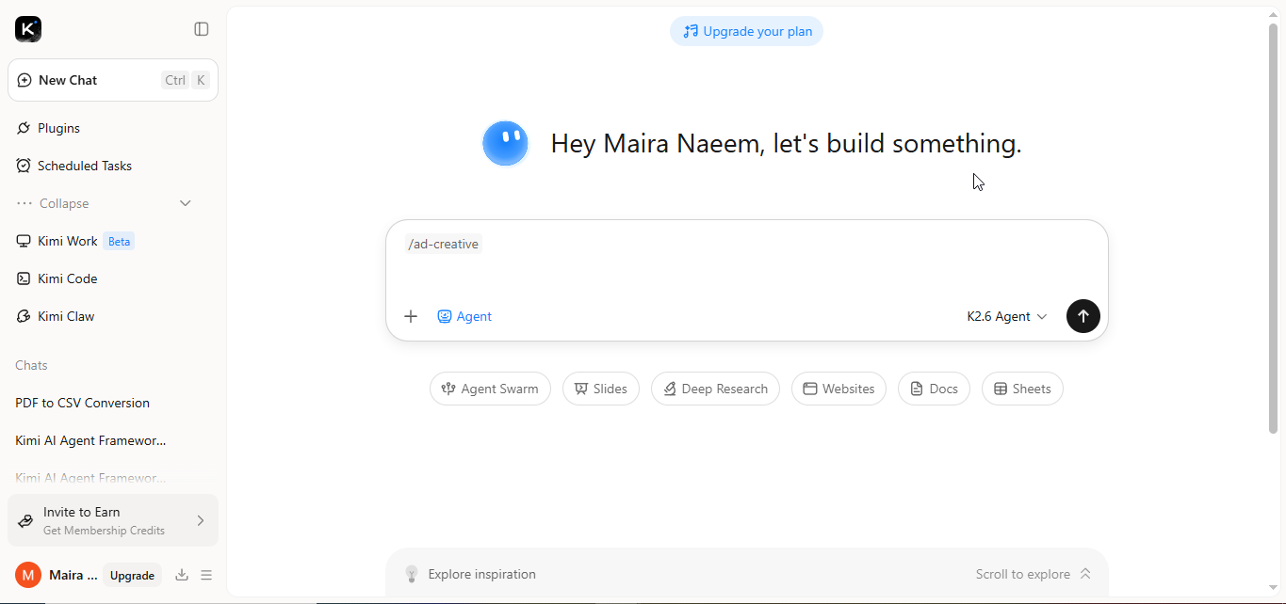Click the Beta badge next to Kimi Work
The width and height of the screenshot is (1286, 604).
(x=119, y=242)
